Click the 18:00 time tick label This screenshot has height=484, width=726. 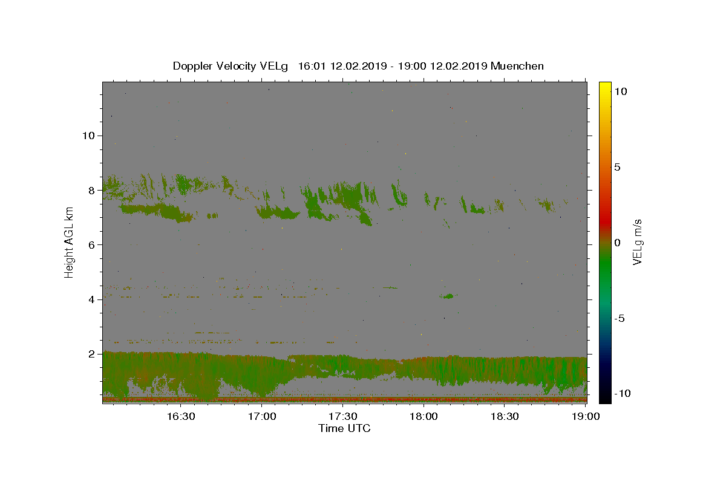[x=423, y=416]
